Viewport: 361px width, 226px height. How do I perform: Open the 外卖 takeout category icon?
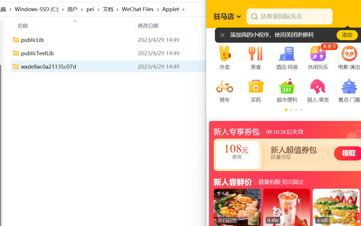tap(225, 54)
